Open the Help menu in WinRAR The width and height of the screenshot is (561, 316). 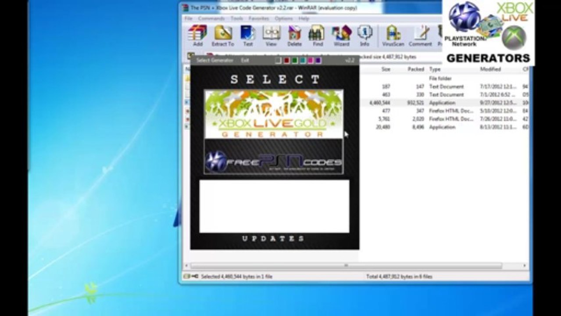click(304, 18)
